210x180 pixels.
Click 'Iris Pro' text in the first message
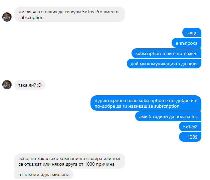(95, 12)
